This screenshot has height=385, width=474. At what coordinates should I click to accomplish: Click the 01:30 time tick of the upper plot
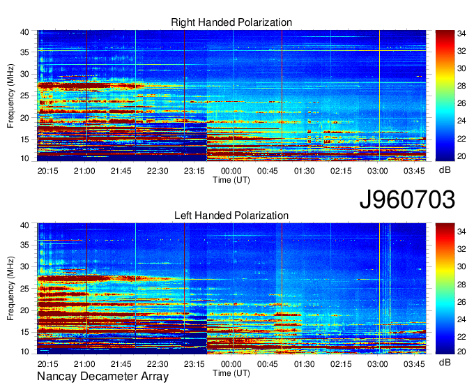click(x=305, y=171)
